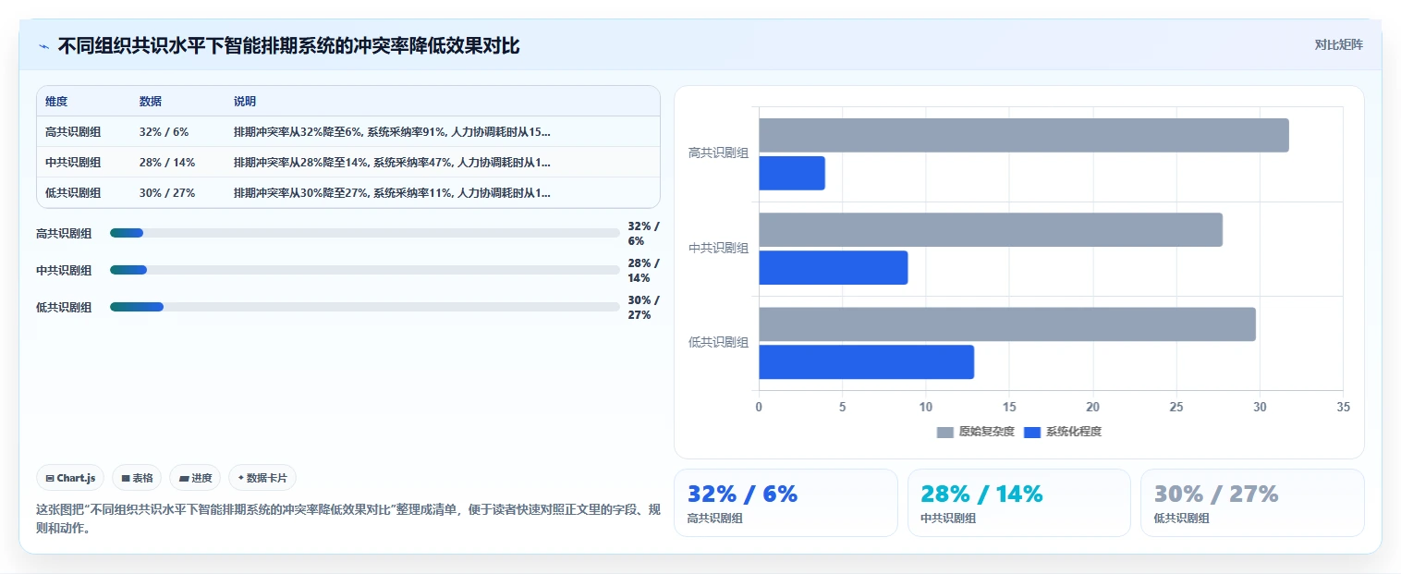The image size is (1401, 574).
Task: Click the 32% / 6% value beside progress bar
Action: click(x=643, y=233)
